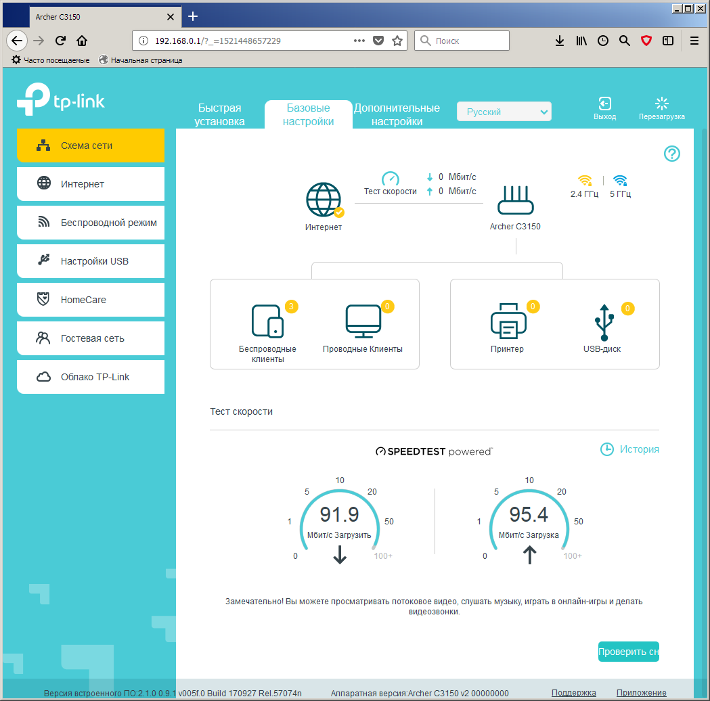Switch to Быстрая установка tab
The image size is (710, 701).
(x=219, y=115)
